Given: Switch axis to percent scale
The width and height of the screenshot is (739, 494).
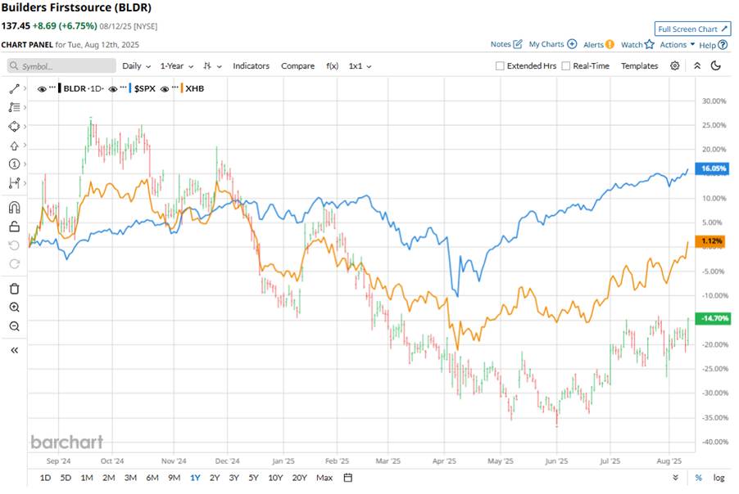Looking at the screenshot, I should (699, 478).
